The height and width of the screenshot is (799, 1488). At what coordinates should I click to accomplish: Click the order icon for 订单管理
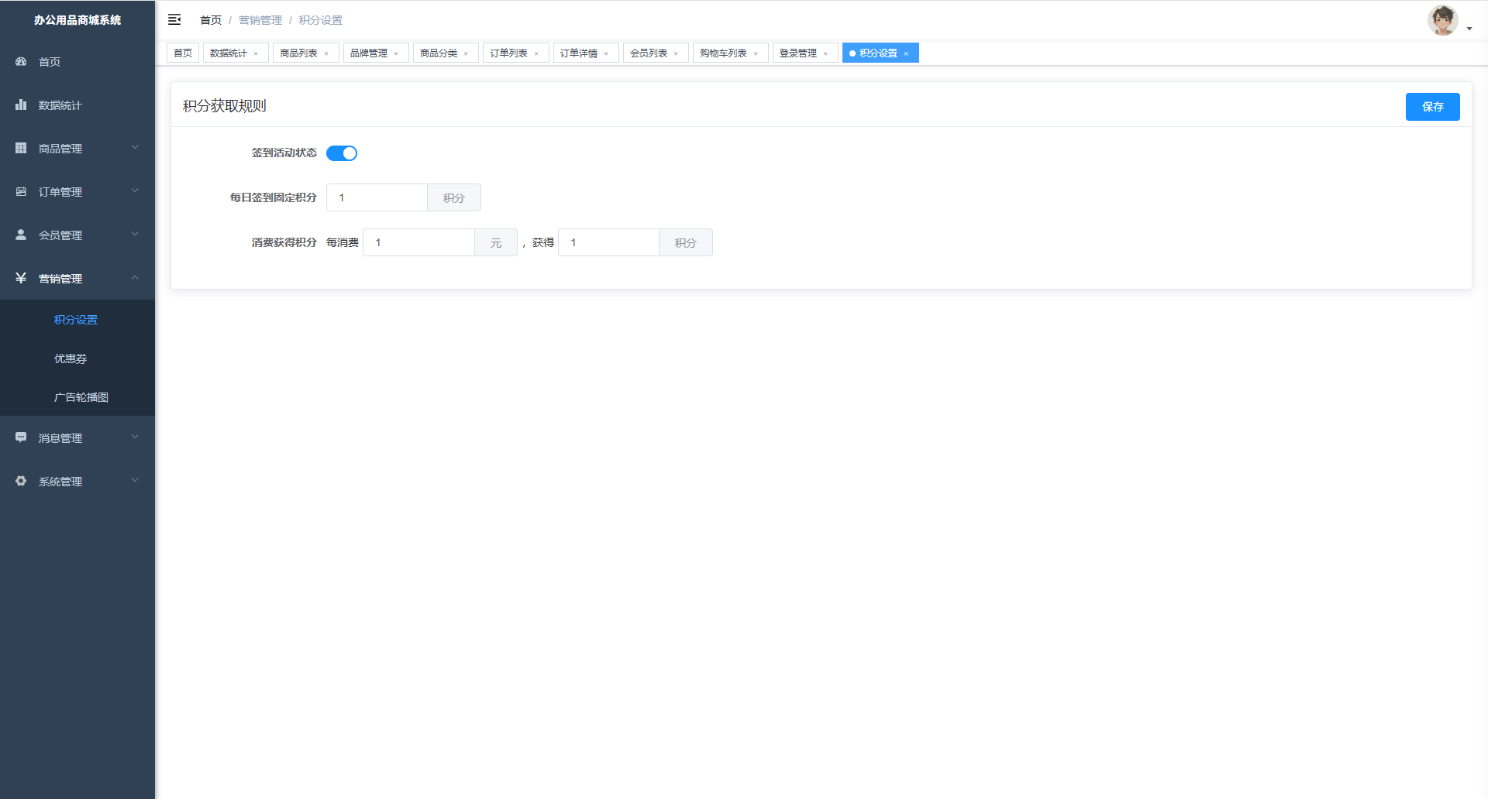point(21,191)
